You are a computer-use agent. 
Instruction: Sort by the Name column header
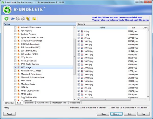click(x=102, y=27)
